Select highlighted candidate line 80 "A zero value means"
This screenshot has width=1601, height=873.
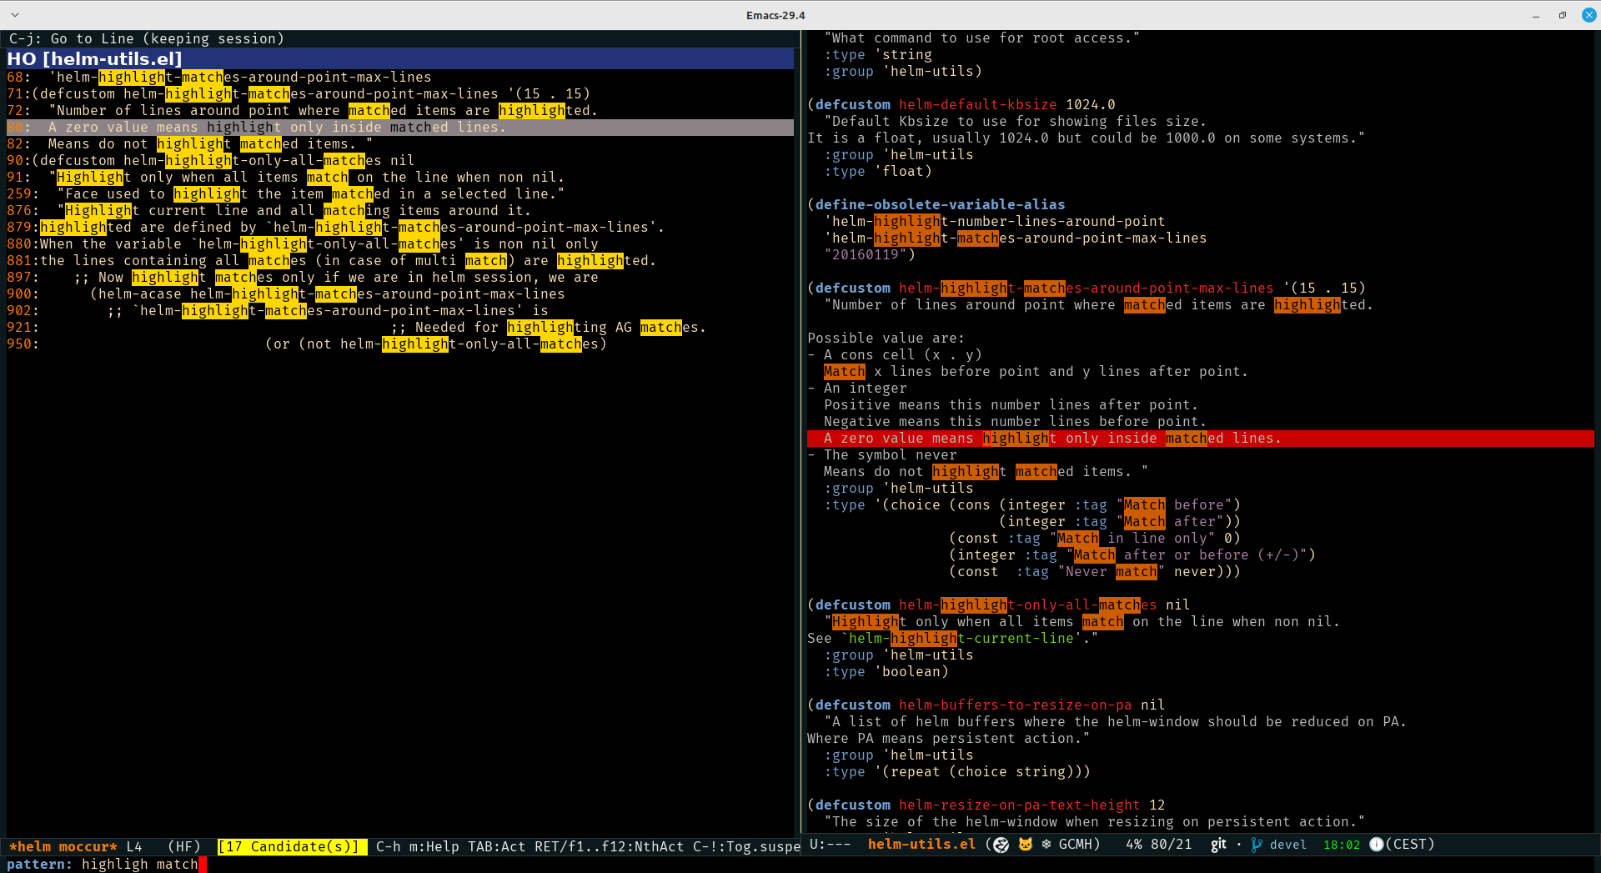(400, 127)
